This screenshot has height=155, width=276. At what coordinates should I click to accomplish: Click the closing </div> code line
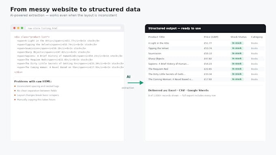[x=18, y=72]
